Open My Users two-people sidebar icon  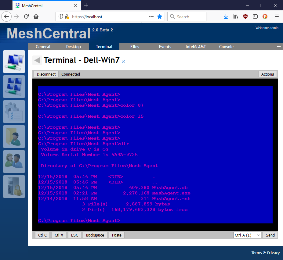click(x=14, y=162)
